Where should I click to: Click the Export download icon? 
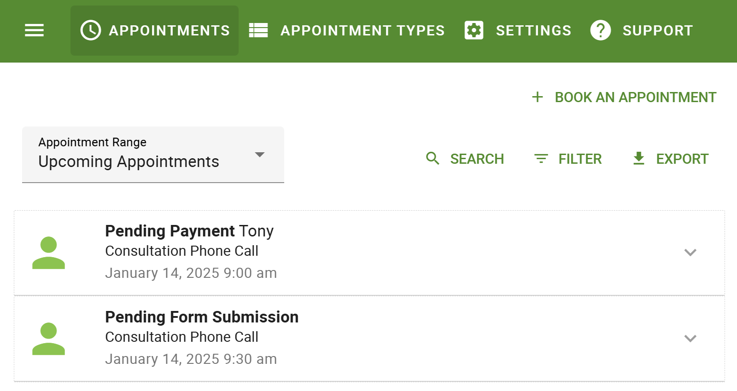(638, 158)
